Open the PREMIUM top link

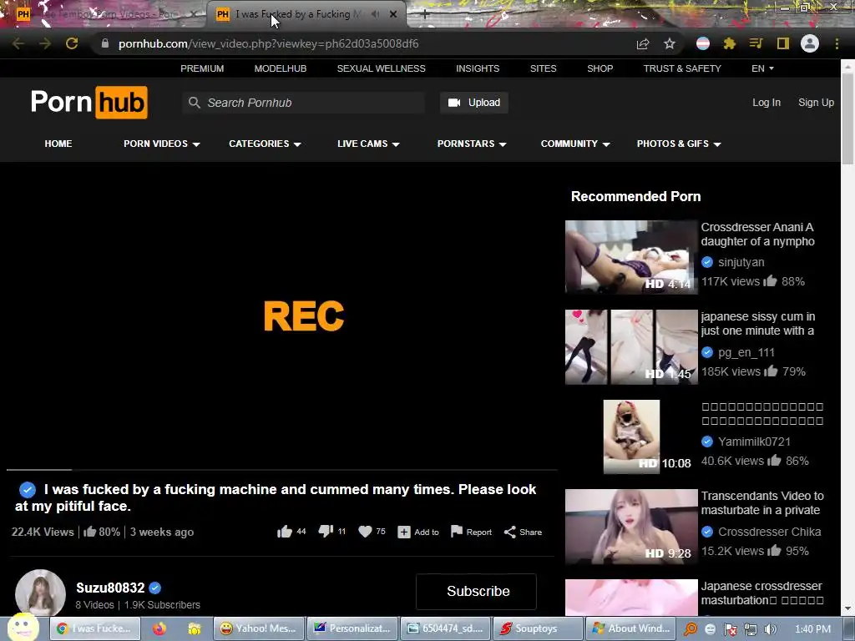coord(202,68)
